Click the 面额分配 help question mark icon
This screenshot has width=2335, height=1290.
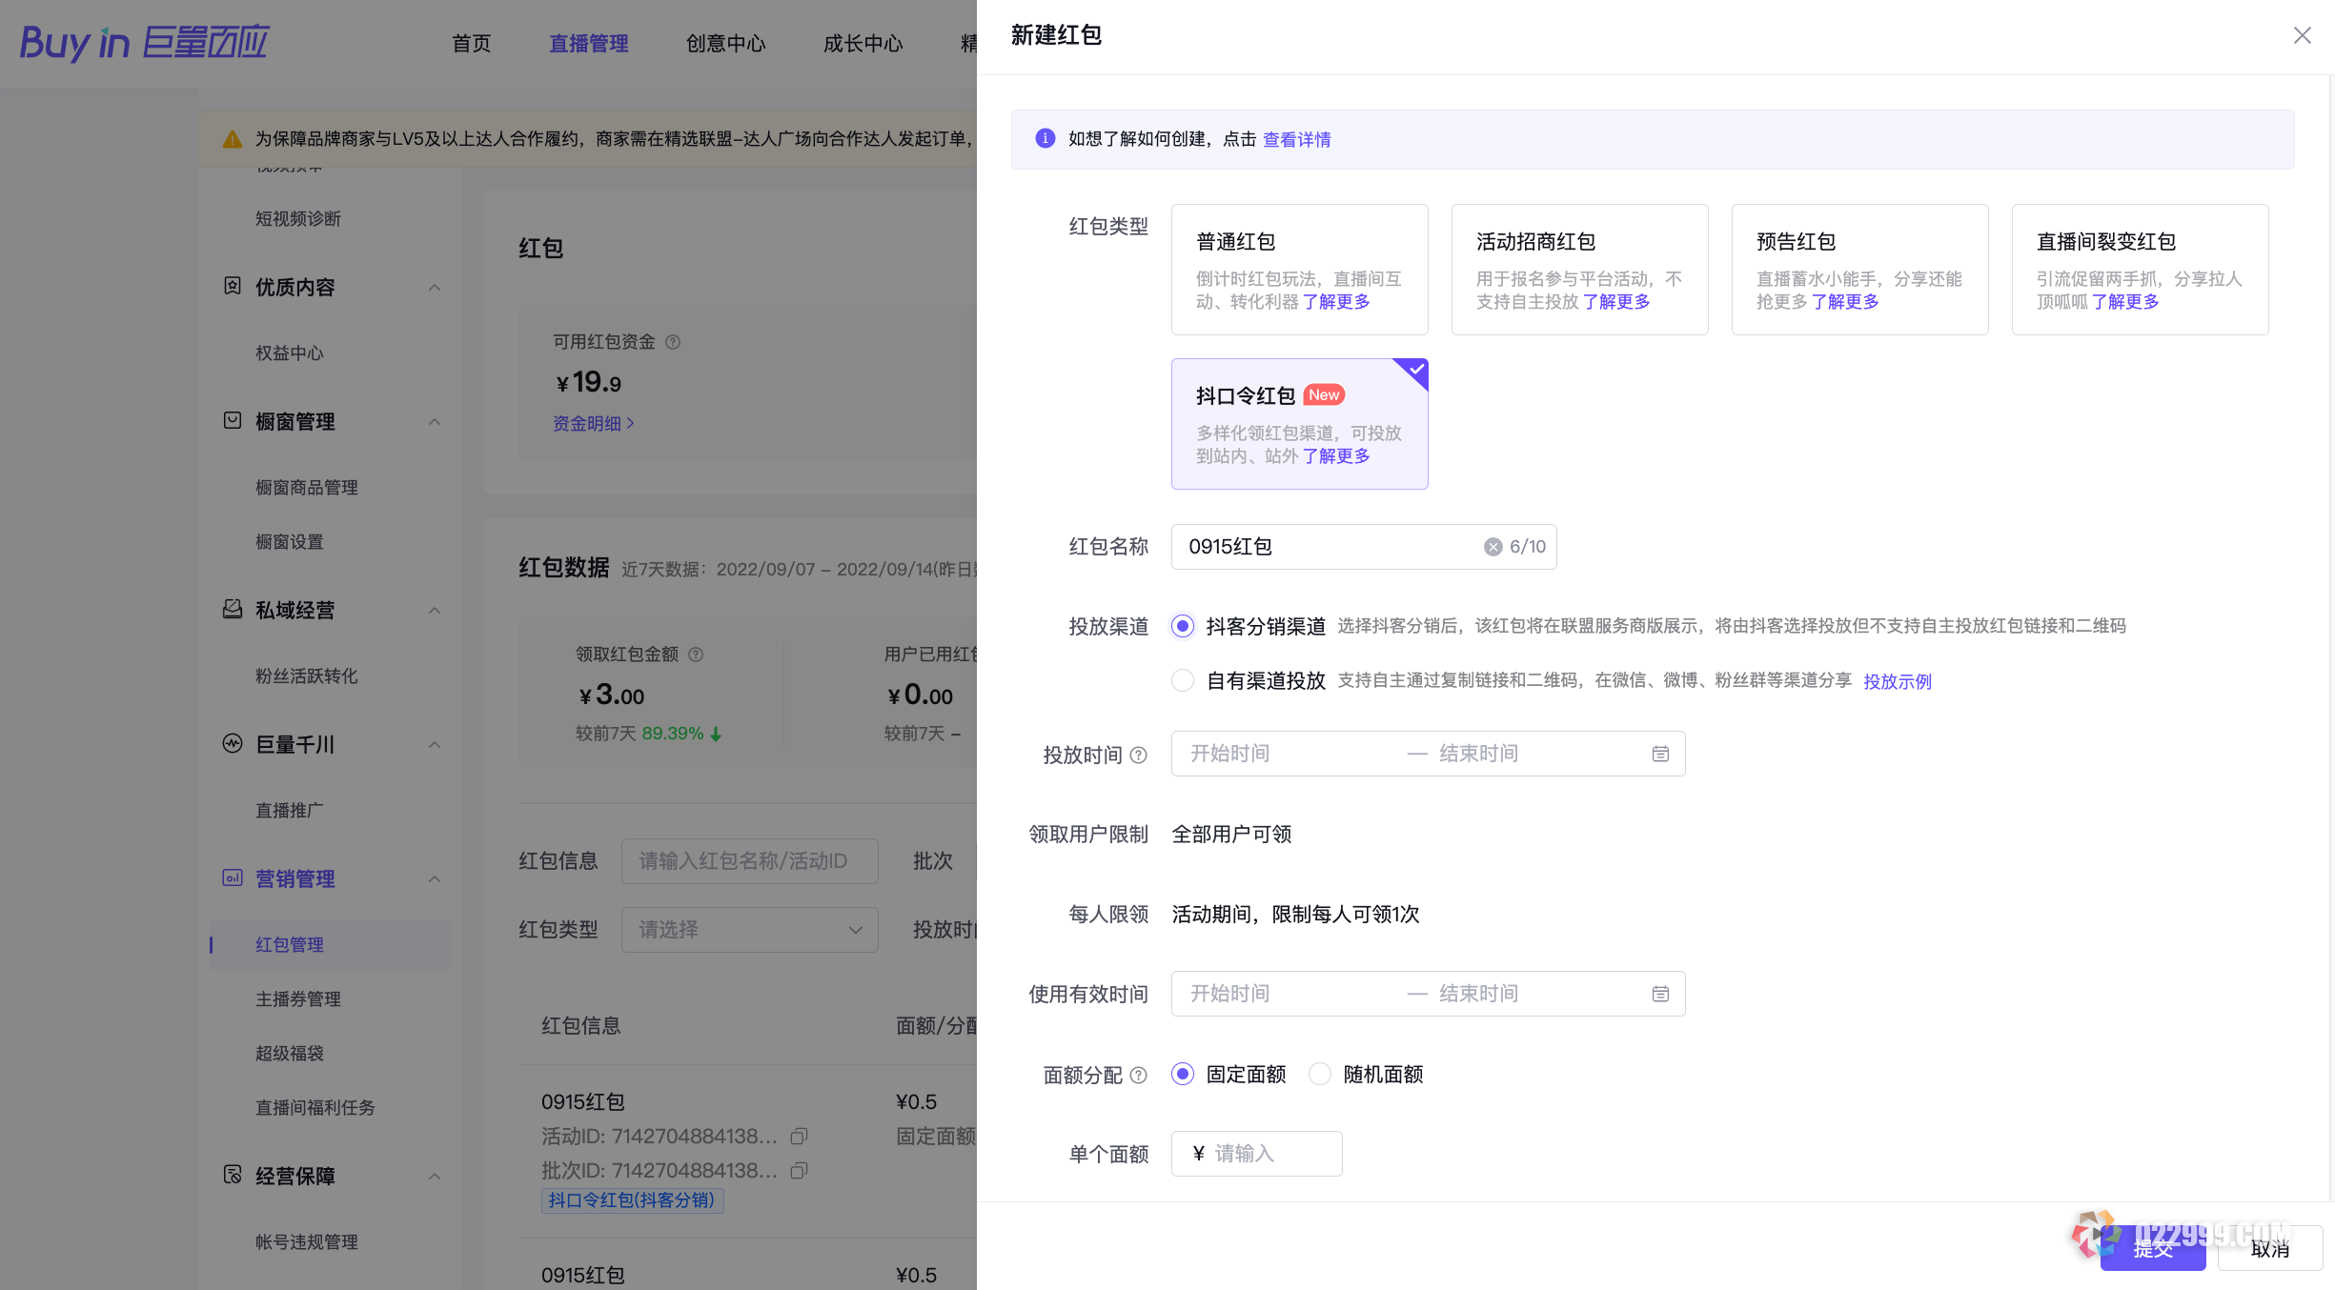[1138, 1076]
